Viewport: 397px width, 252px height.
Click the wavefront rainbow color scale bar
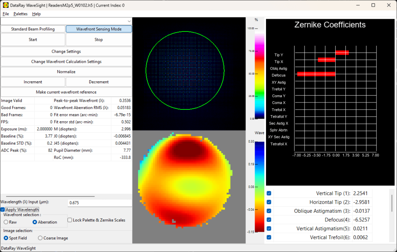pyautogui.click(x=259, y=187)
